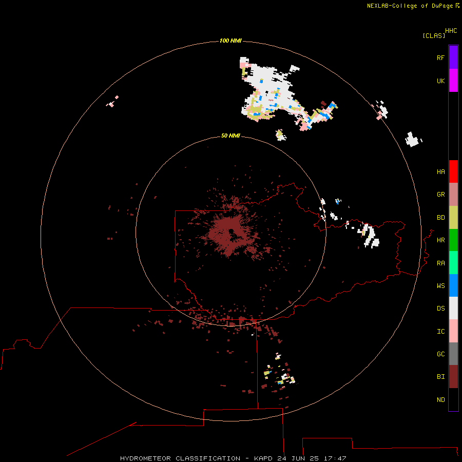The width and height of the screenshot is (462, 462).
Task: Click the HR legend label
Action: [440, 240]
